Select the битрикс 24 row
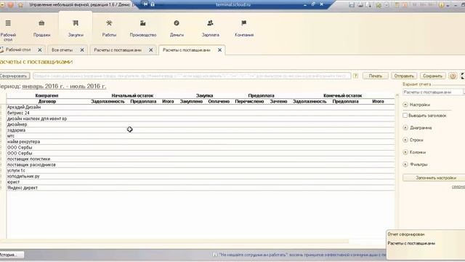 [x=201, y=113]
